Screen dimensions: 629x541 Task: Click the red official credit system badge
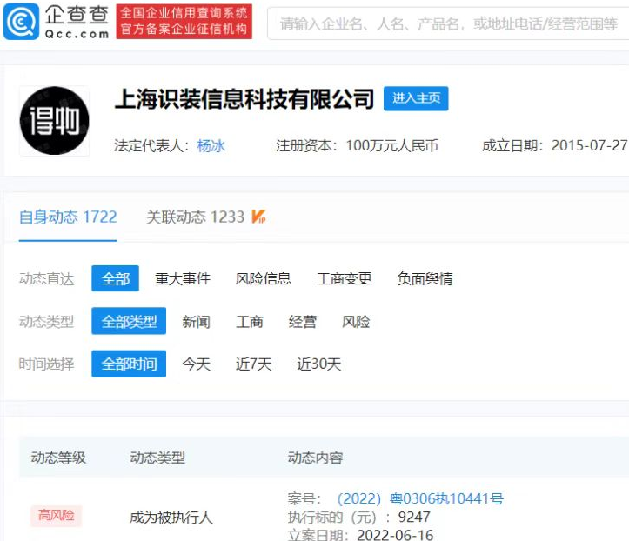point(184,23)
